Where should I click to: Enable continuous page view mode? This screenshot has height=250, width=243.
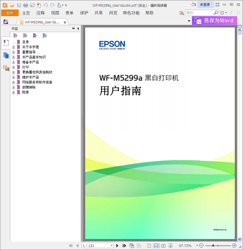click(x=156, y=246)
